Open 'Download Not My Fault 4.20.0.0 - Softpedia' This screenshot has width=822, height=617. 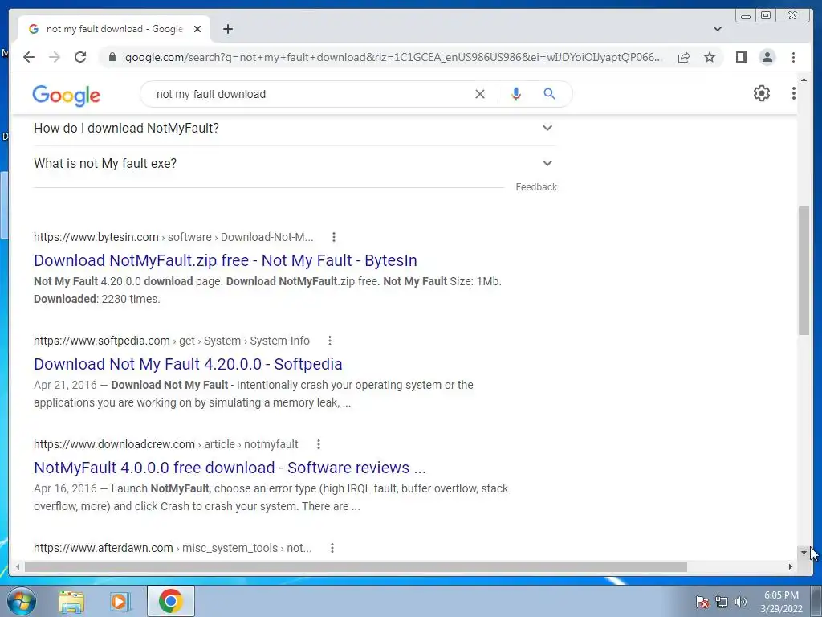tap(188, 364)
